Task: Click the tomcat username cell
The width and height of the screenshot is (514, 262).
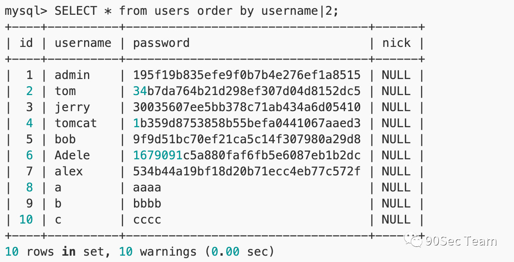Action: 76,123
